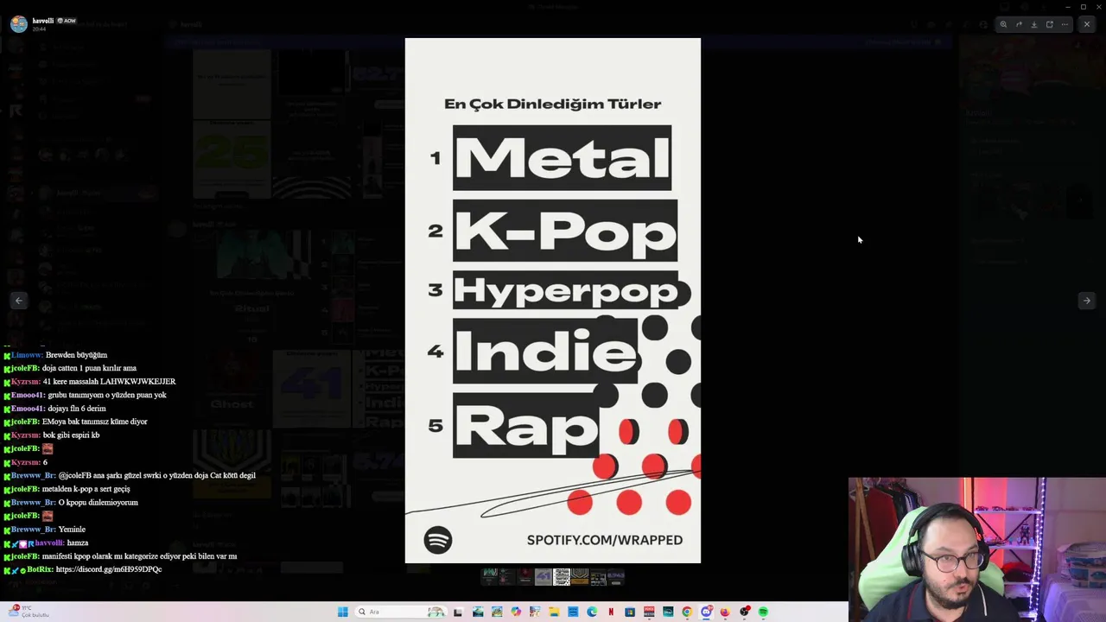
Task: Open the Discord invite link in chat
Action: (x=109, y=569)
